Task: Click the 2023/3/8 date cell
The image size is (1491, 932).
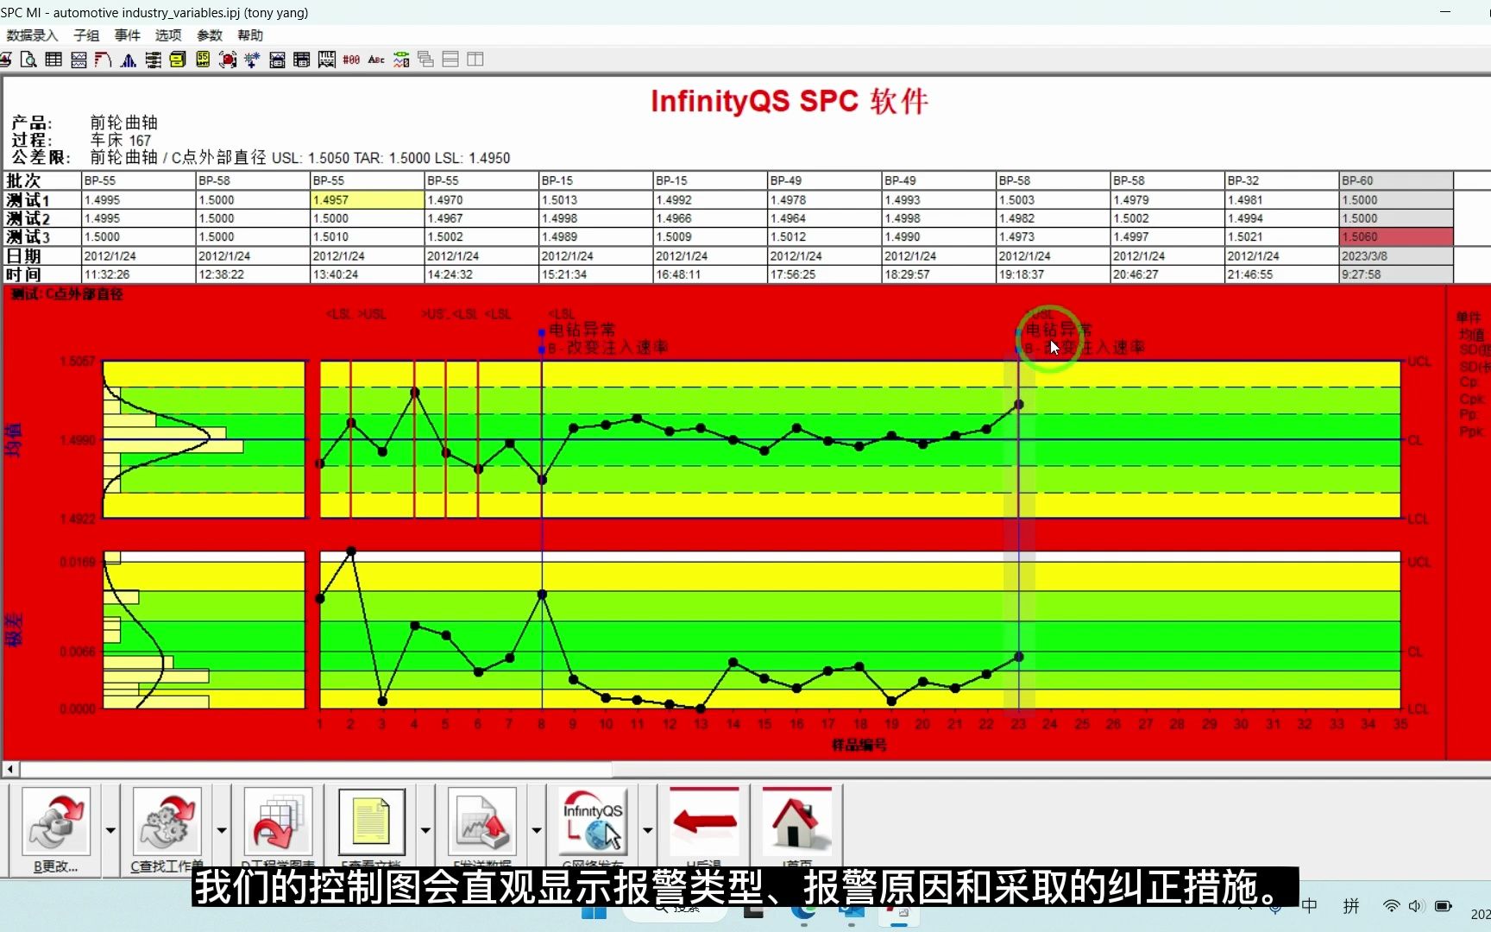Action: [1396, 256]
